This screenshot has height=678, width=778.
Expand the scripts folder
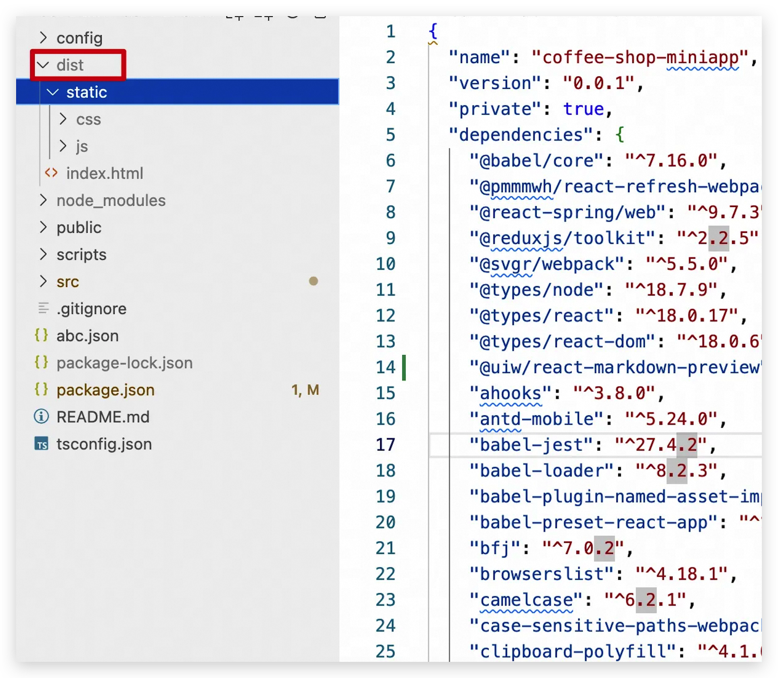pos(43,254)
